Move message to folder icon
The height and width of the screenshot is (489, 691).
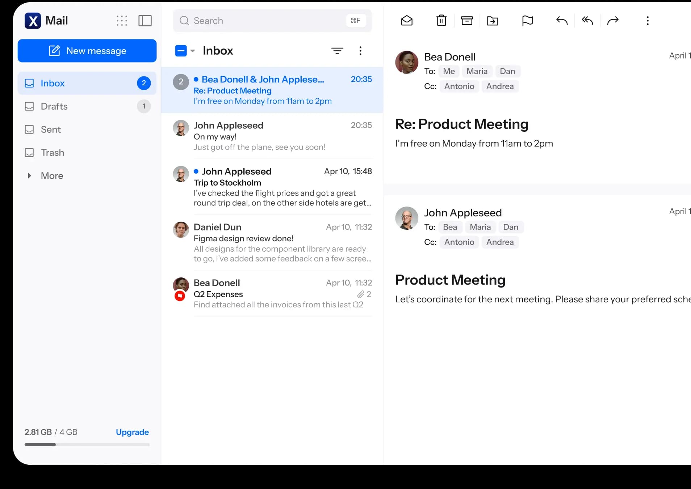[x=493, y=21]
